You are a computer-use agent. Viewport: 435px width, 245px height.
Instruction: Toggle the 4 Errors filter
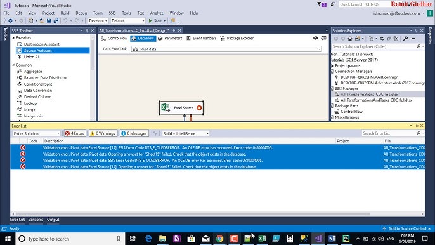point(74,134)
